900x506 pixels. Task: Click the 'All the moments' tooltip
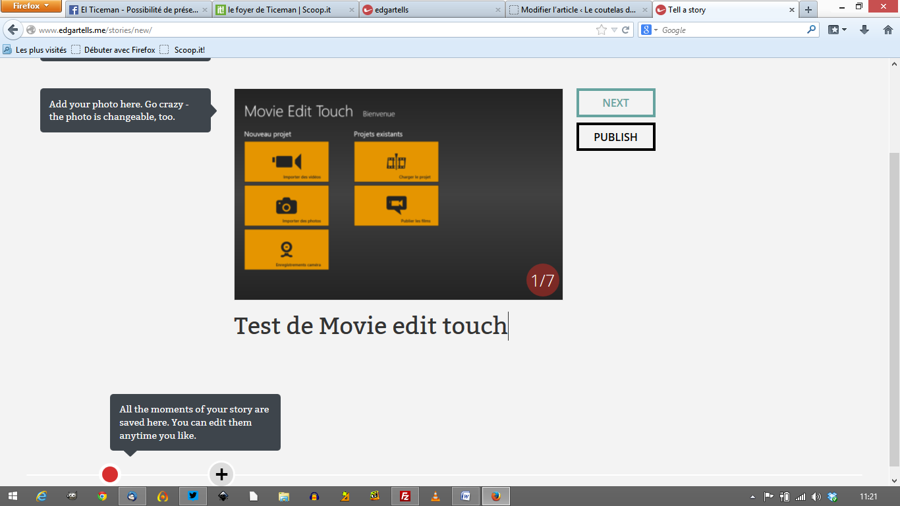point(195,422)
